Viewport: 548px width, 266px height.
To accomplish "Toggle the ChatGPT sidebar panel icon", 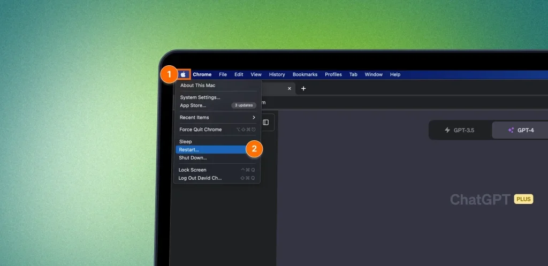I will [x=265, y=122].
